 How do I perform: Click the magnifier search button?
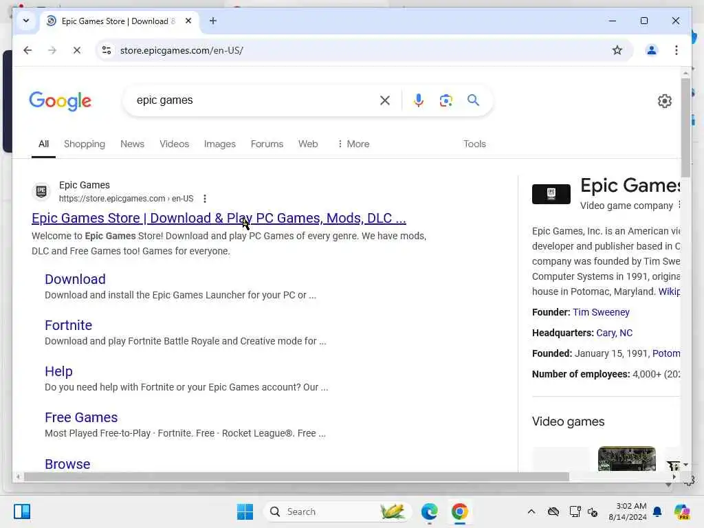[x=473, y=100]
